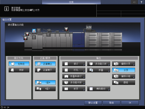Click the speaker sound icon in the top bar
The width and height of the screenshot is (145, 109).
pos(134,2)
